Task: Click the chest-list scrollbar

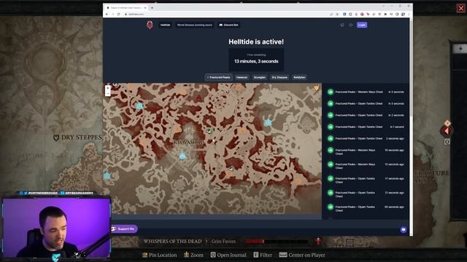Action: coord(412,68)
